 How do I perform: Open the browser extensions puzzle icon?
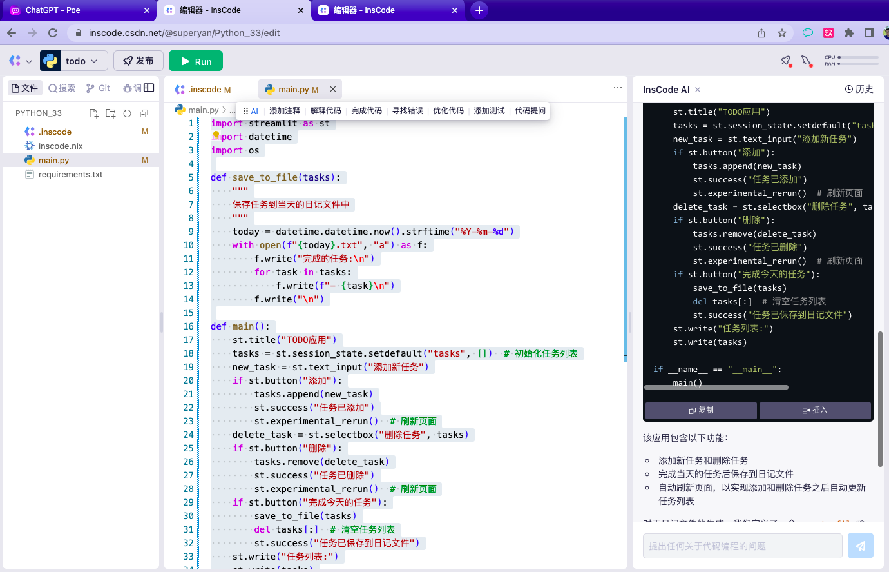849,33
